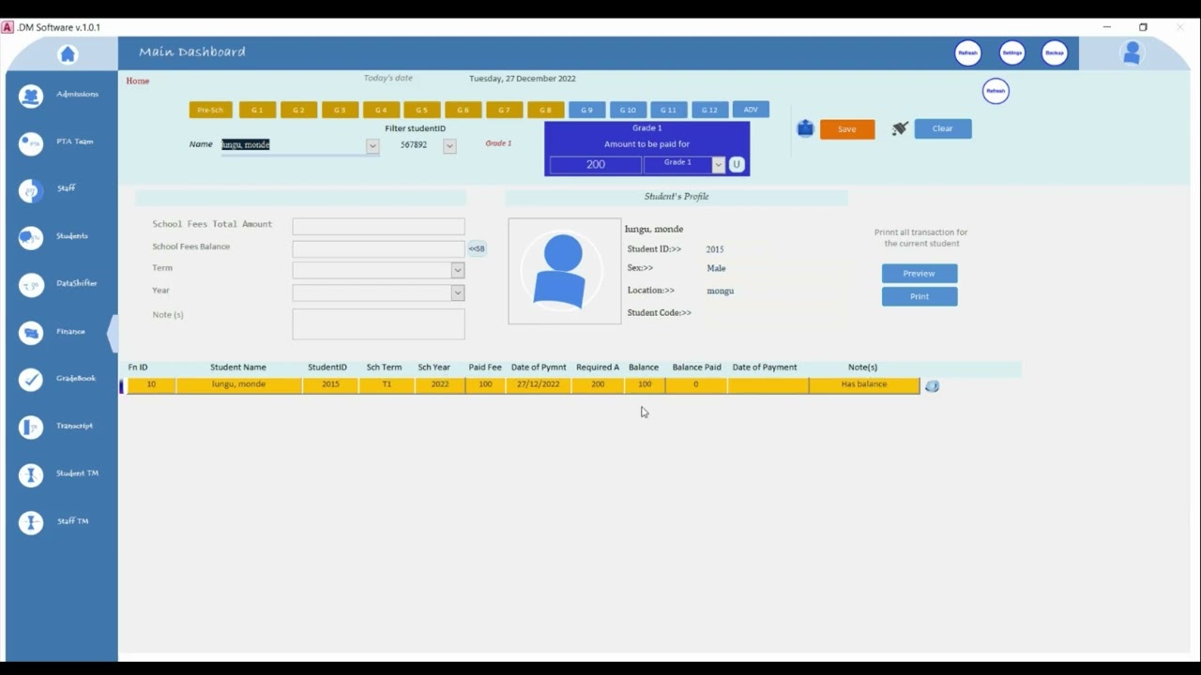
Task: Click the save disk icon beside Save
Action: (805, 128)
